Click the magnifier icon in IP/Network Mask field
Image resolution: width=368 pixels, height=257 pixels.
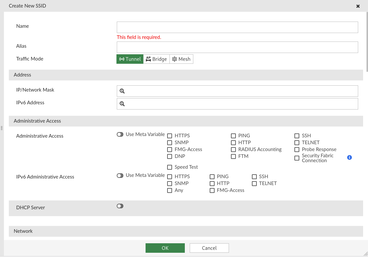click(122, 91)
